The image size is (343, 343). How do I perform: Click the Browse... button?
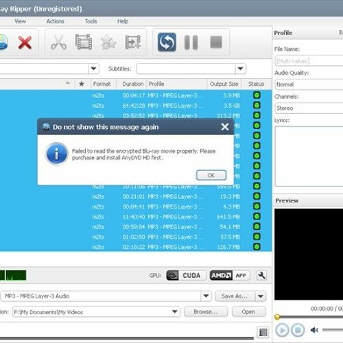click(x=206, y=311)
